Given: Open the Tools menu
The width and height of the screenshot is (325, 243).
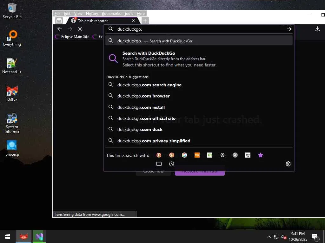Looking at the screenshot, I should pos(129,14).
